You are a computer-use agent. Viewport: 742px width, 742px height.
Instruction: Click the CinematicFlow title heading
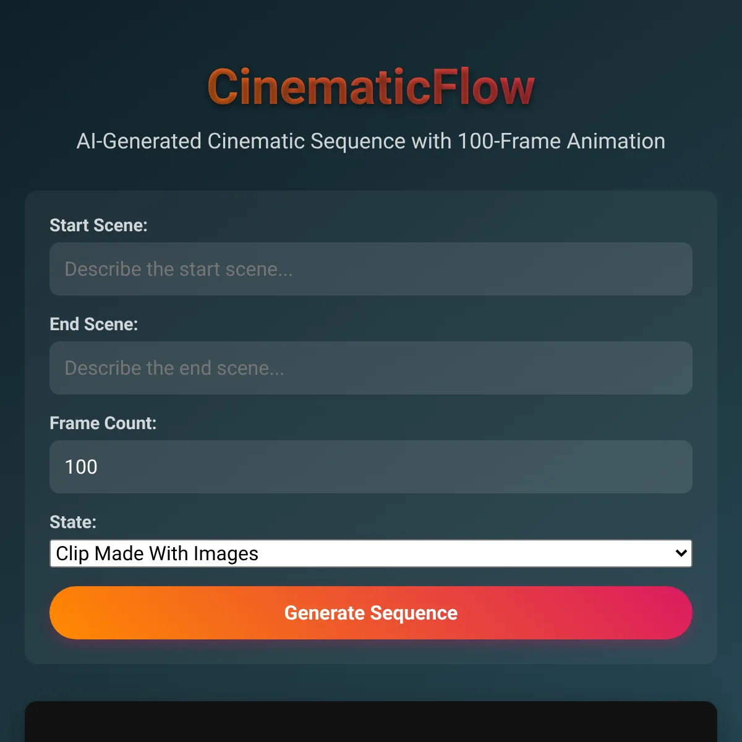[x=371, y=87]
